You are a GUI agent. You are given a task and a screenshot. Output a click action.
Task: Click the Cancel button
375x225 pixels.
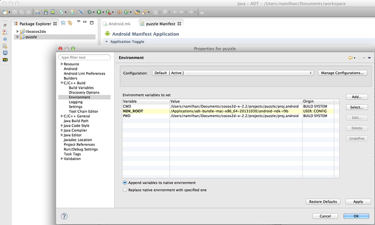[x=325, y=216]
